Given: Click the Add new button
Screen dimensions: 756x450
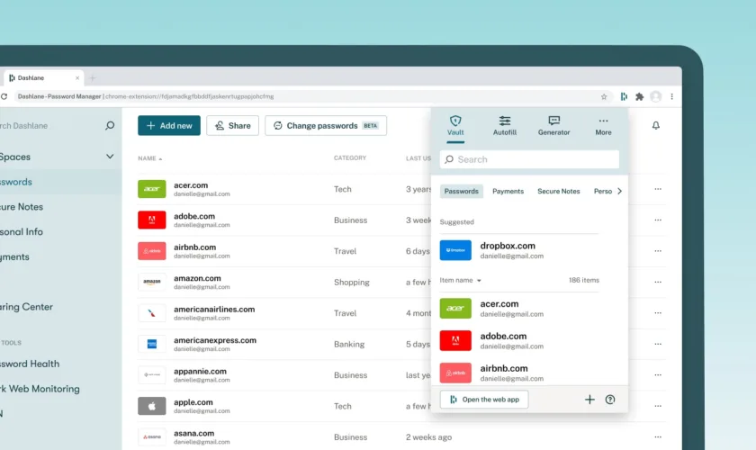Looking at the screenshot, I should (x=169, y=125).
